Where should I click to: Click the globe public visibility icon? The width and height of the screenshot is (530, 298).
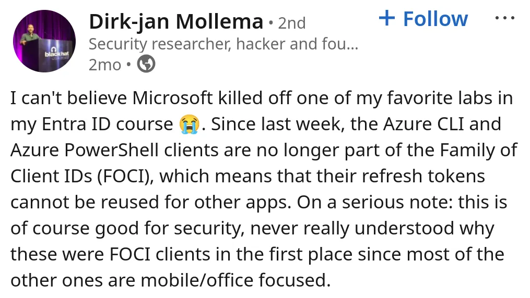click(146, 65)
